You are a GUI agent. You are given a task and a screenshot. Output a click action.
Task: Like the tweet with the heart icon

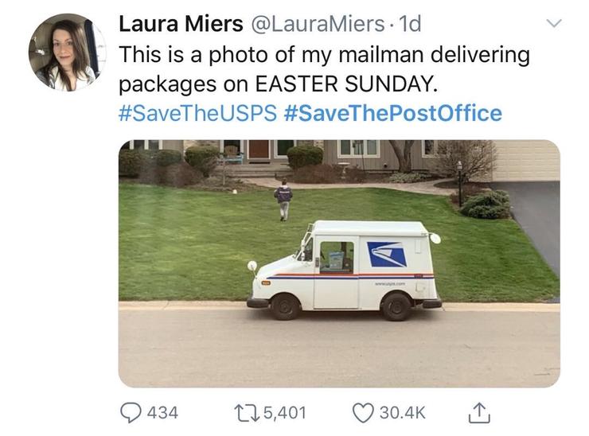[363, 412]
